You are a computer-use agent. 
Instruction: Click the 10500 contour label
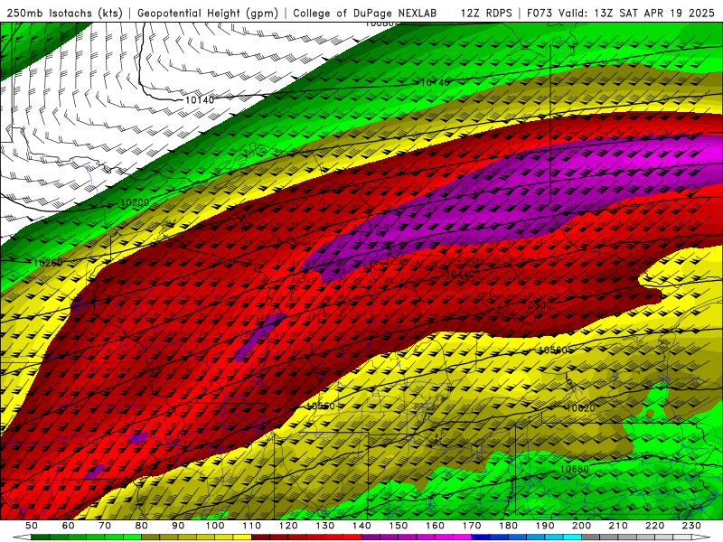[538, 304]
